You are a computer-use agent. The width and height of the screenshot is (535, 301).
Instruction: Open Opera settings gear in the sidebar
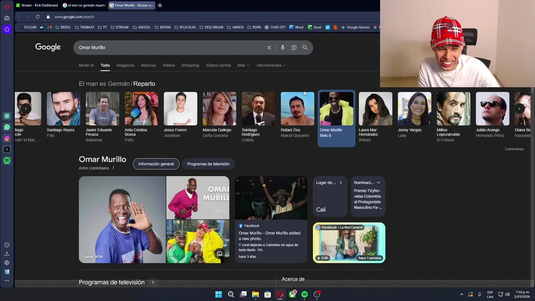[7, 263]
